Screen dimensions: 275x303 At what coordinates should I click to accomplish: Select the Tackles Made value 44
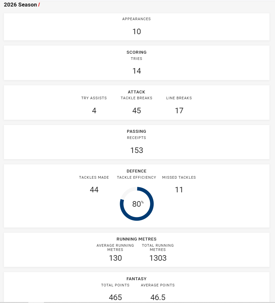tap(94, 189)
